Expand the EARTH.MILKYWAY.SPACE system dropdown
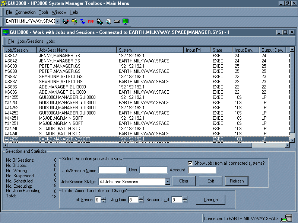 pos(58,22)
